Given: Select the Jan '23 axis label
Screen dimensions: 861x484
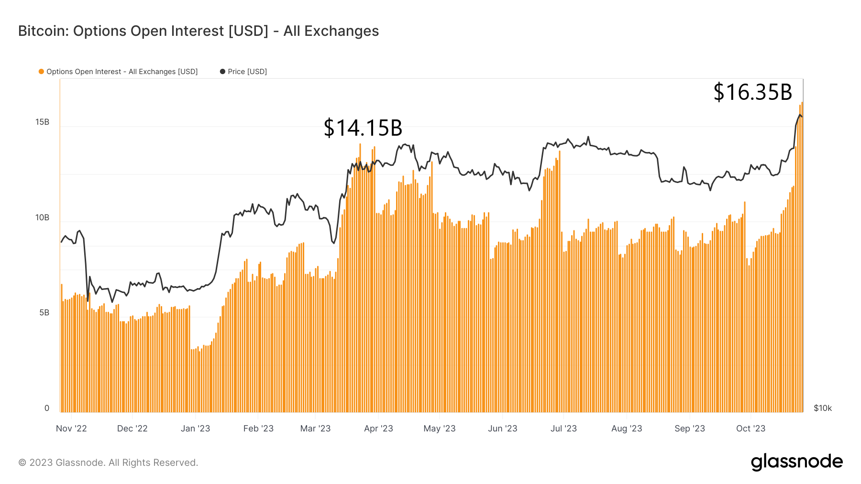Looking at the screenshot, I should coord(195,429).
